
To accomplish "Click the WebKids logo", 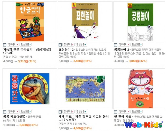I will [x=143, y=124].
